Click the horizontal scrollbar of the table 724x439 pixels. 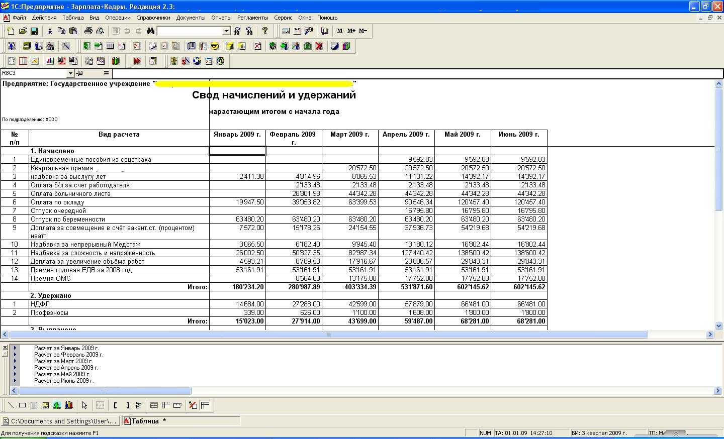tap(328, 334)
